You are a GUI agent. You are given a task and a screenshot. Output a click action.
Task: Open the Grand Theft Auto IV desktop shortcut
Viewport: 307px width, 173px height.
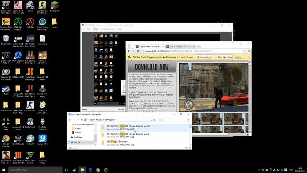point(6,58)
